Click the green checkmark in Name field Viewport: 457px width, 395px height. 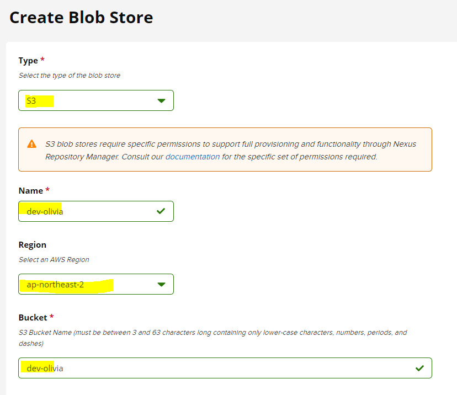[x=161, y=211]
